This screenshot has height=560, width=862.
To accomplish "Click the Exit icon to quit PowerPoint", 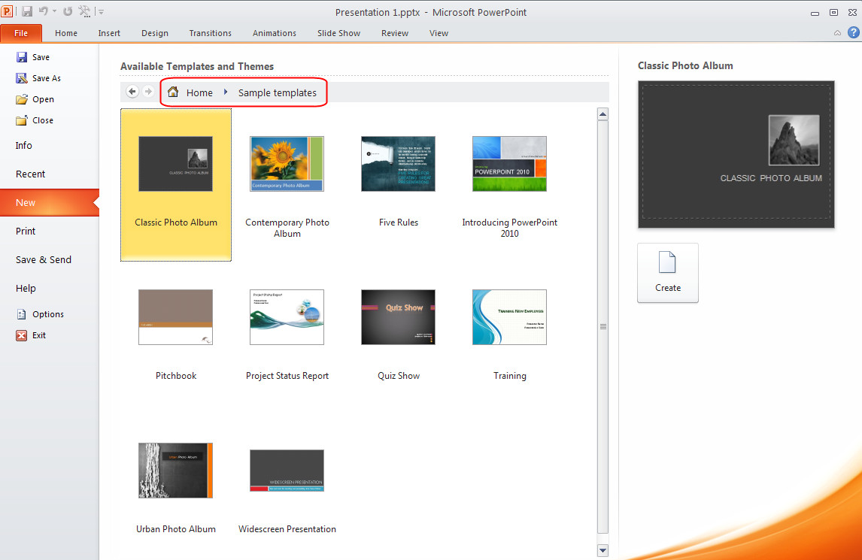I will click(x=22, y=335).
